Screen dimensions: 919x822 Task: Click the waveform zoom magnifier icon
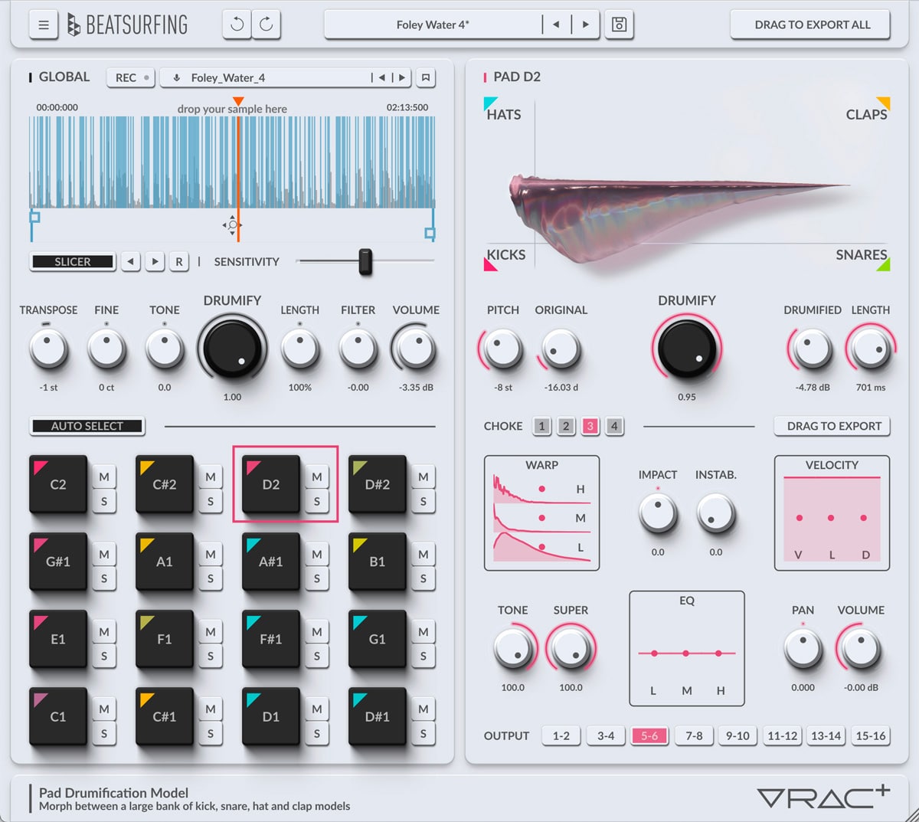[x=233, y=225]
